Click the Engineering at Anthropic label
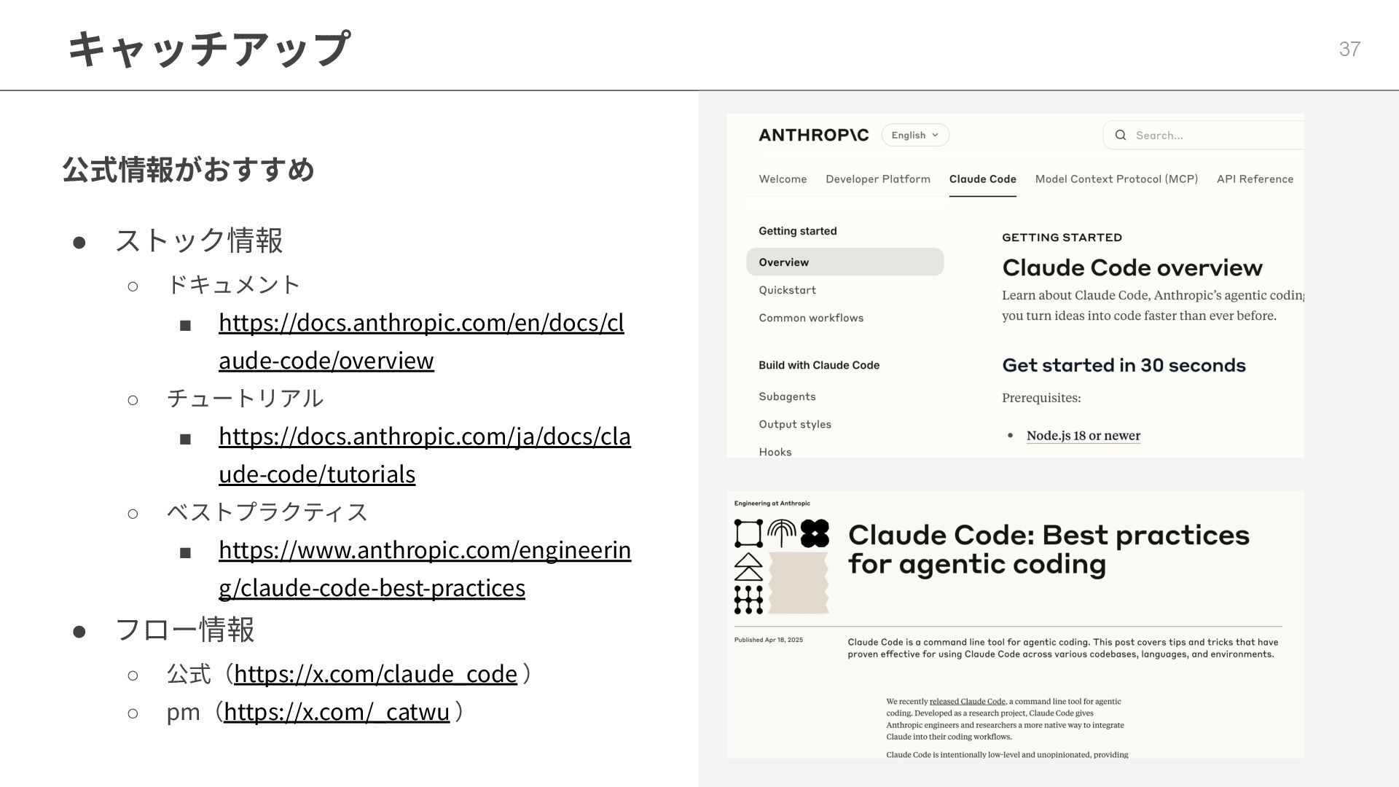This screenshot has height=787, width=1399. click(772, 504)
